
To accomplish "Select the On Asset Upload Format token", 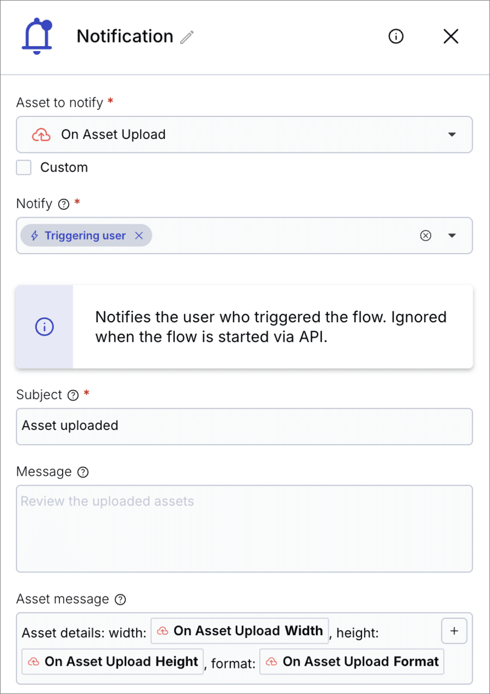I will pos(352,661).
